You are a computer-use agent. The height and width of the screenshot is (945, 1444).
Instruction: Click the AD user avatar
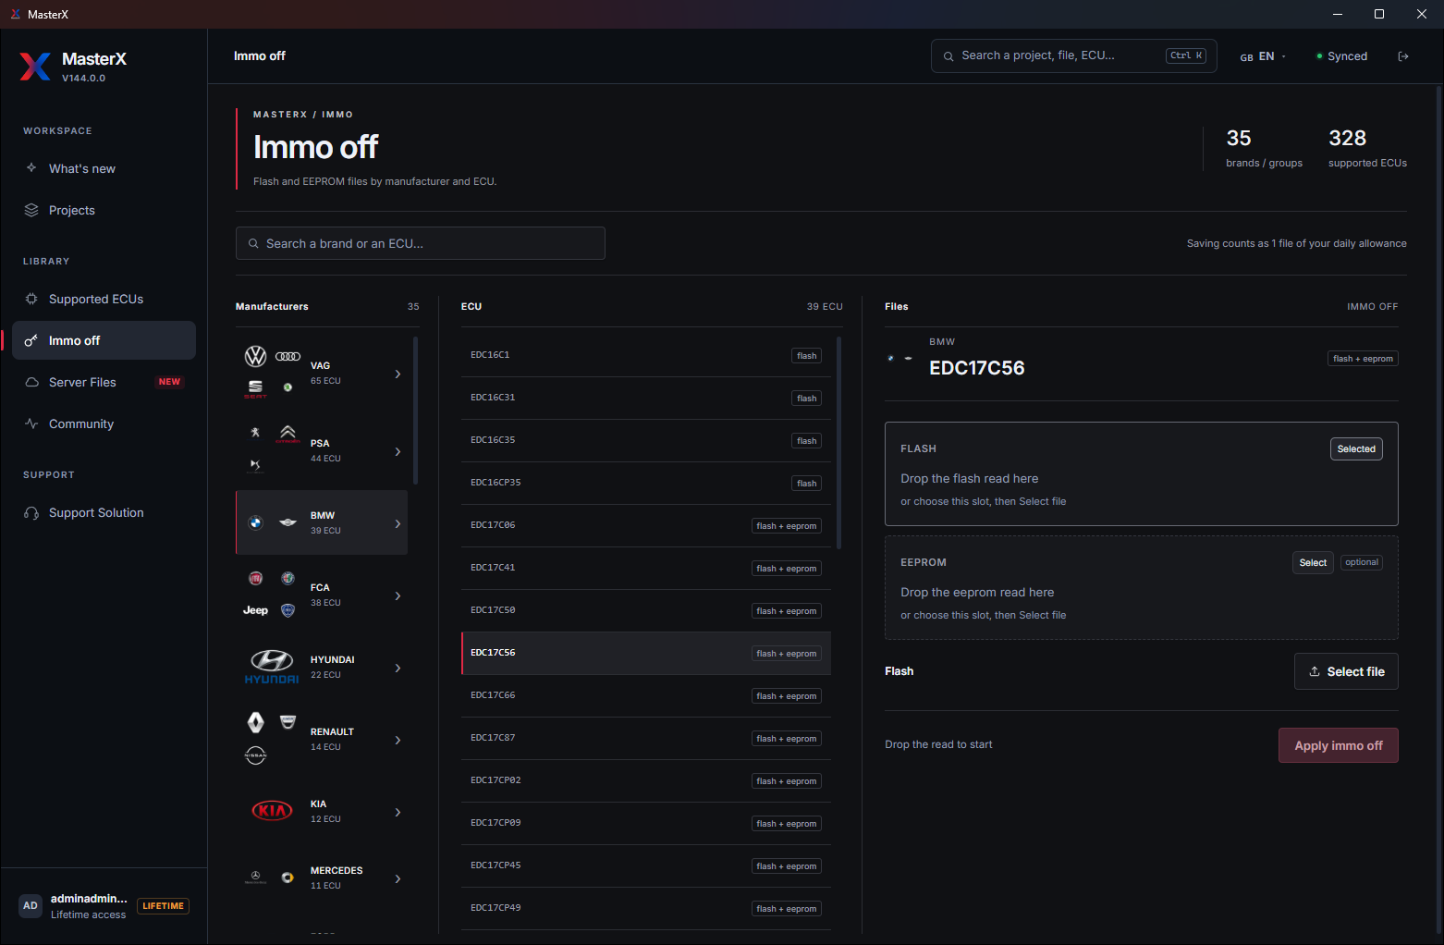pos(31,905)
